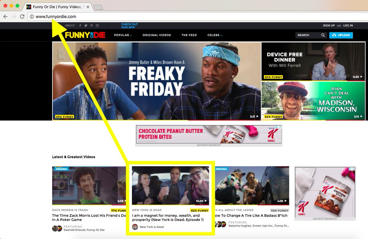Screen dimensions: 368x239
Task: Click the ORIGINAL ribbon on tire video thumbnail
Action: point(221,169)
